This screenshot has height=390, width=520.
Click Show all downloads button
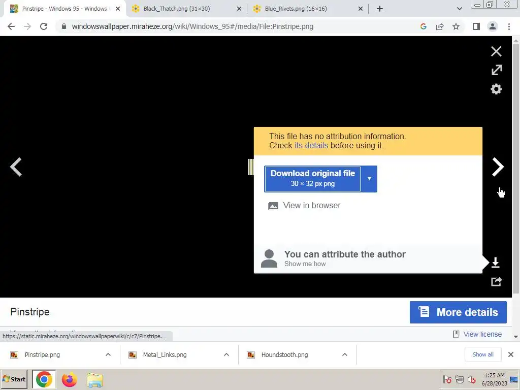[x=483, y=354]
